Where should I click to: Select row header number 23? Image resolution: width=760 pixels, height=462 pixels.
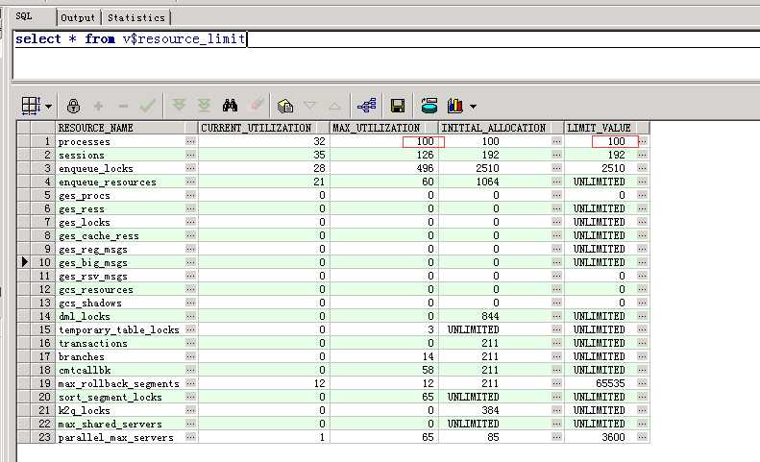(x=43, y=437)
